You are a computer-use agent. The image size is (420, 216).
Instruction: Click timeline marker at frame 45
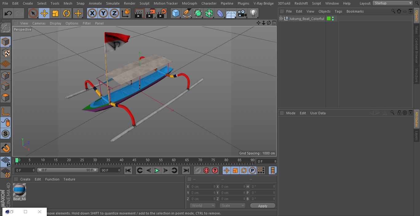click(x=134, y=160)
